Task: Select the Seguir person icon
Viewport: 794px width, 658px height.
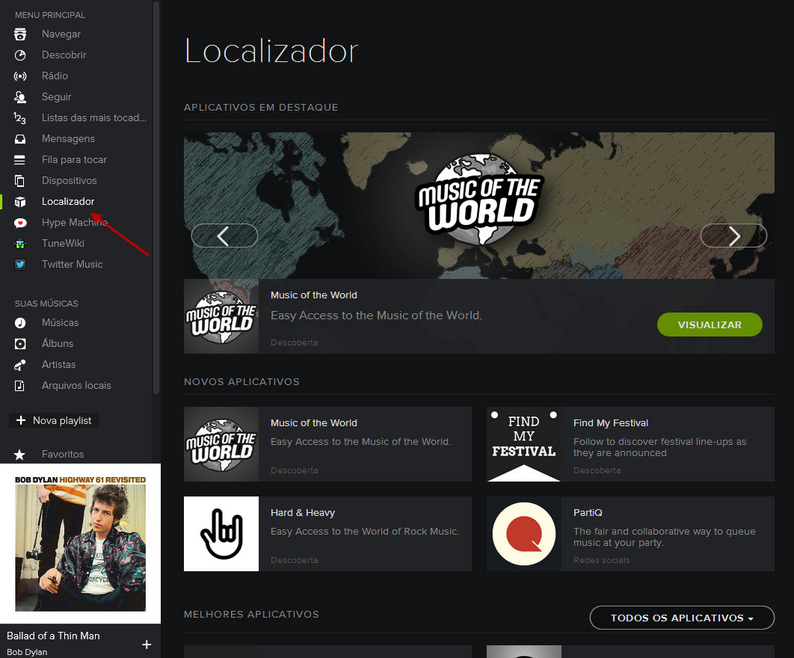Action: point(20,97)
